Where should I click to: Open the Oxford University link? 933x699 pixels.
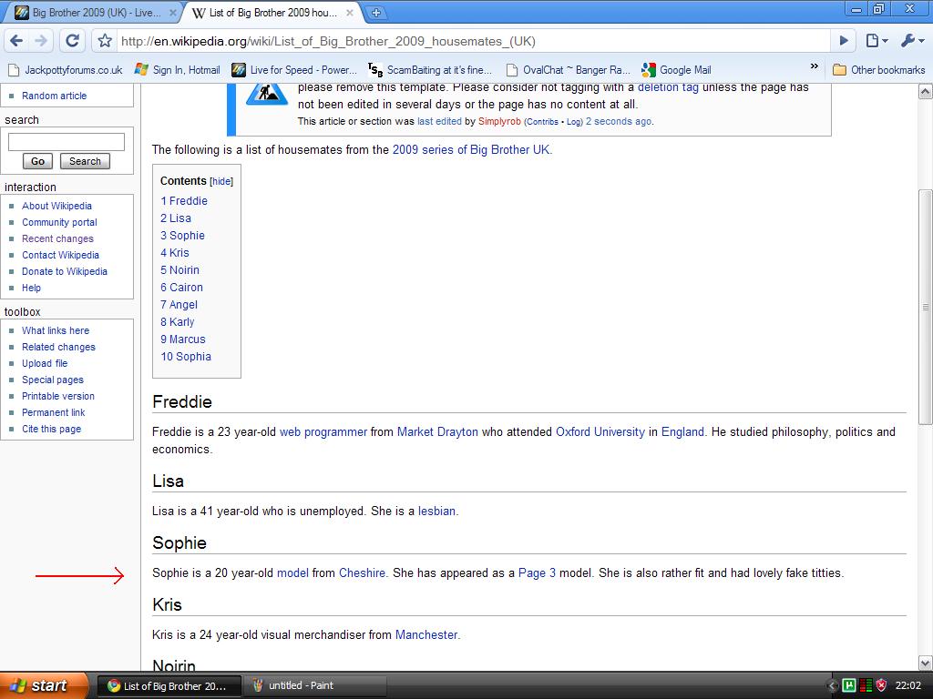pos(600,432)
